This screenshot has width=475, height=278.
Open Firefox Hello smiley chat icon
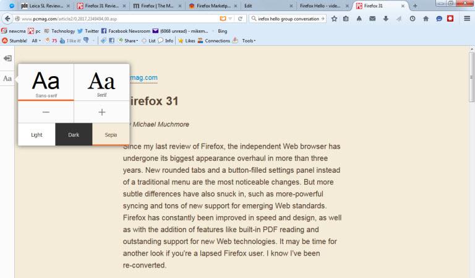point(439,19)
